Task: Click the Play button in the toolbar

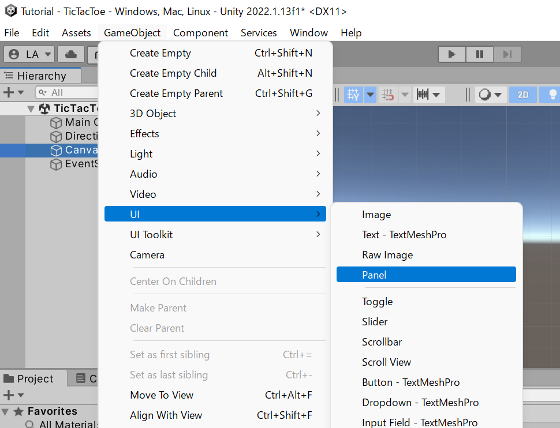Action: pos(452,54)
